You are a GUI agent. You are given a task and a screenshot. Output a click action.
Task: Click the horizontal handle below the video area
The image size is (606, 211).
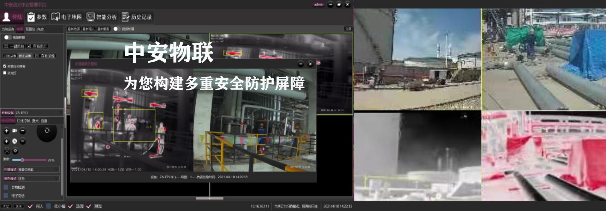pos(210,199)
